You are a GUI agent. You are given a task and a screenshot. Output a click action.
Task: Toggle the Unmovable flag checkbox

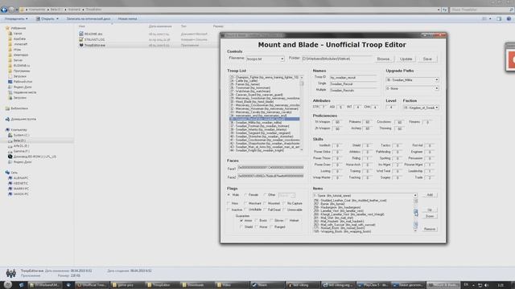point(284,210)
